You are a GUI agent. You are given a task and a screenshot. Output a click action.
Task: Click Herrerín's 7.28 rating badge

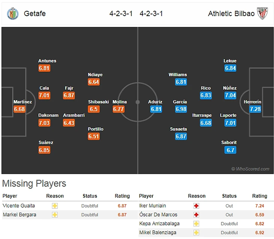coord(255,109)
